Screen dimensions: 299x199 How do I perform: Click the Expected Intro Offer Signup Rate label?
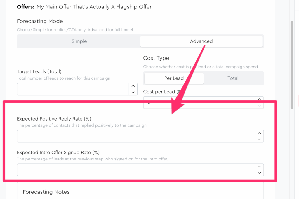coord(58,152)
